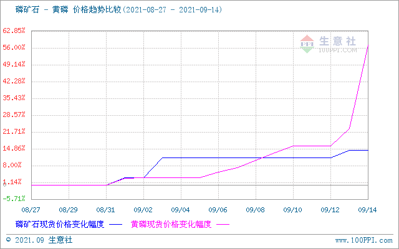Viewport: 399px width, 249px height.
Task: Click the 08/31 date label
Action: point(105,210)
